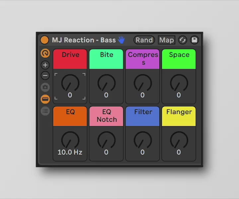Viewport: 239px width, 199px height.
Task: Click the Bite macro knob
Action: point(107,83)
